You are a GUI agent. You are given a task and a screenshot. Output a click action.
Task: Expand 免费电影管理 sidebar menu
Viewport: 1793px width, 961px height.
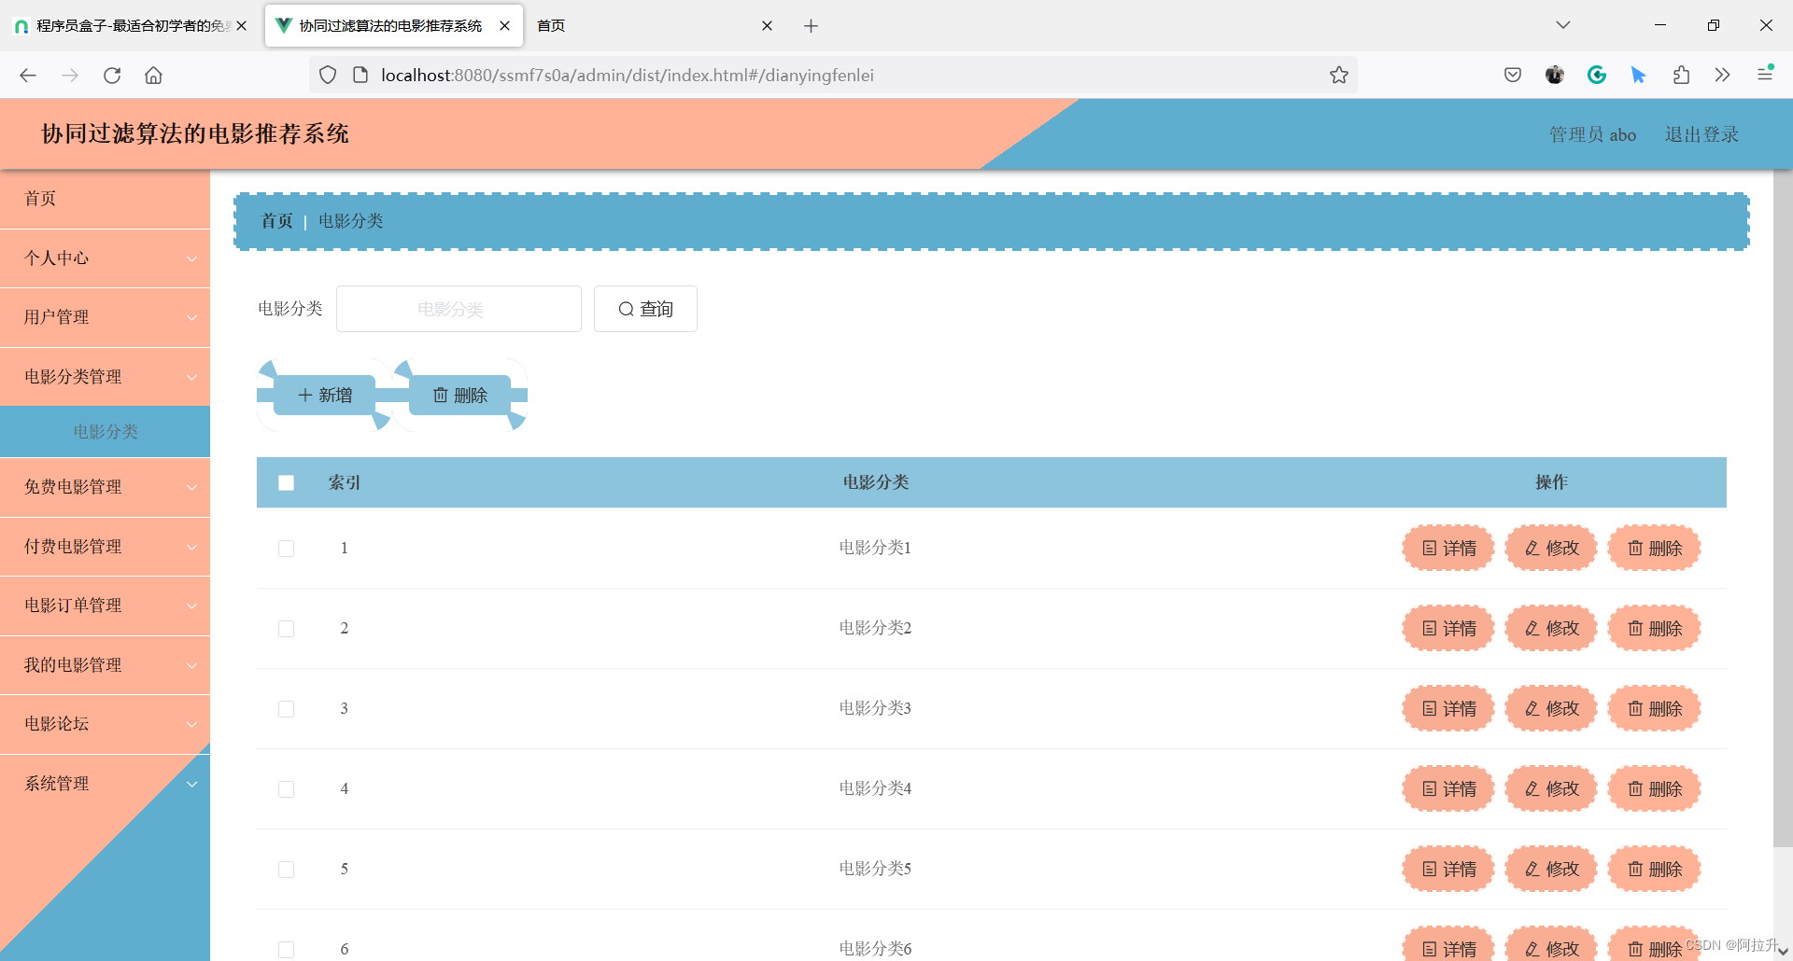tap(105, 487)
